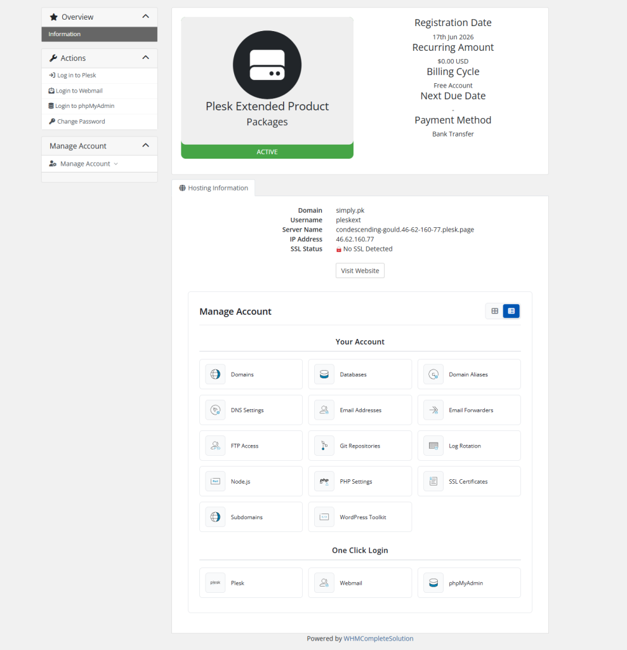Click the IP address 46.62.160.77
The image size is (627, 650).
click(355, 239)
